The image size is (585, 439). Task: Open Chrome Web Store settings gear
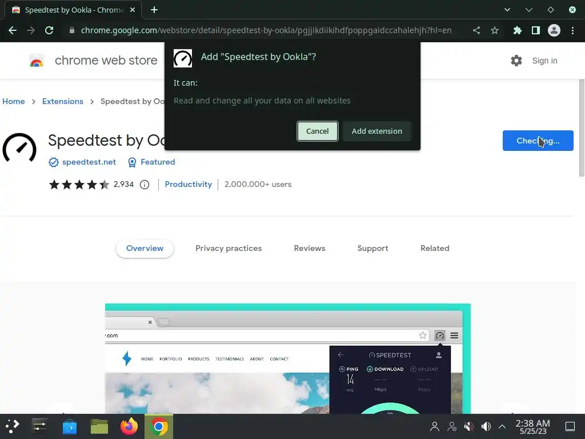tap(516, 61)
